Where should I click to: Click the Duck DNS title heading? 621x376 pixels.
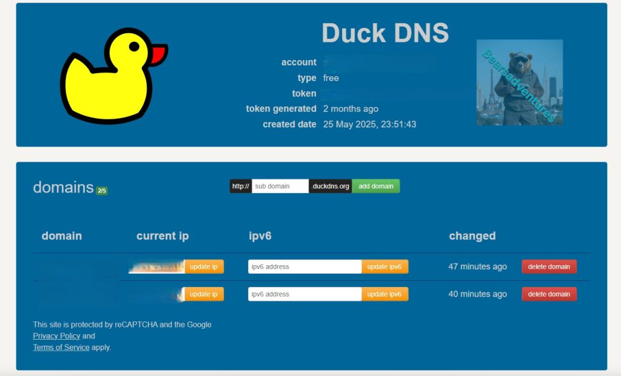385,33
